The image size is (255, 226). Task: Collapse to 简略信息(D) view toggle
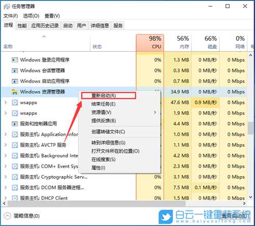click(22, 216)
